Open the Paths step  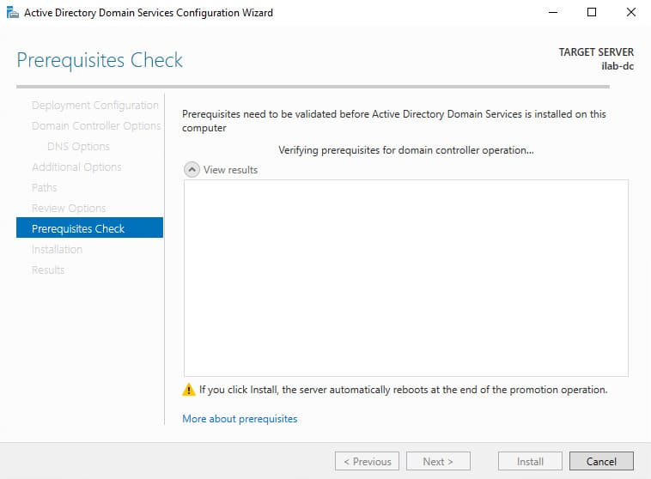point(45,188)
